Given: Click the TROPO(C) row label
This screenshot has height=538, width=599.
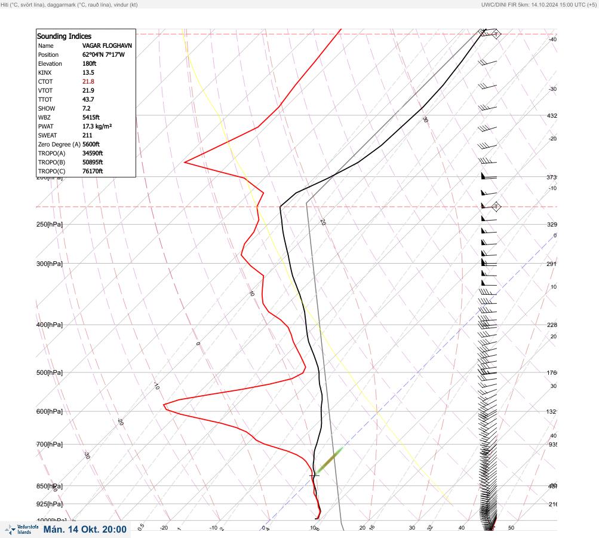Looking at the screenshot, I should tap(51, 172).
